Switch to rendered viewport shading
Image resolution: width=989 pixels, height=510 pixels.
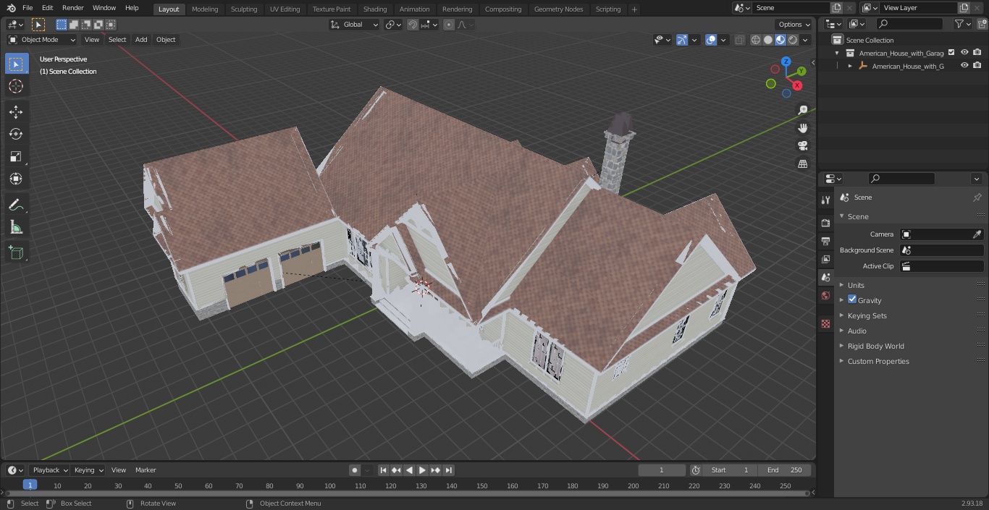click(793, 40)
